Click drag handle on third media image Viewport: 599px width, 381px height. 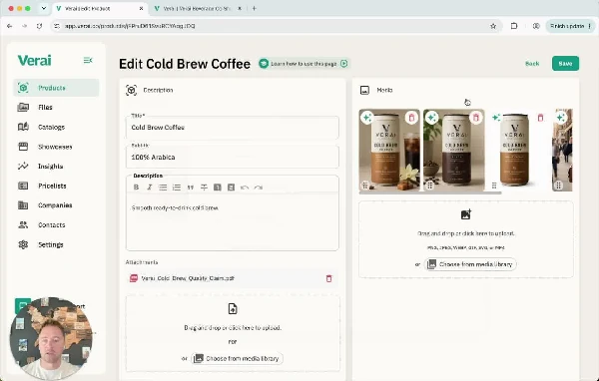[494, 186]
